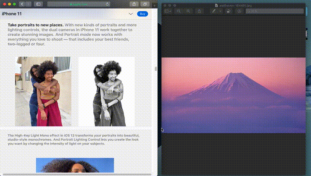This screenshot has height=176, width=311.
Task: Click the 'Take portraits to new places.' heading
Action: pos(35,25)
